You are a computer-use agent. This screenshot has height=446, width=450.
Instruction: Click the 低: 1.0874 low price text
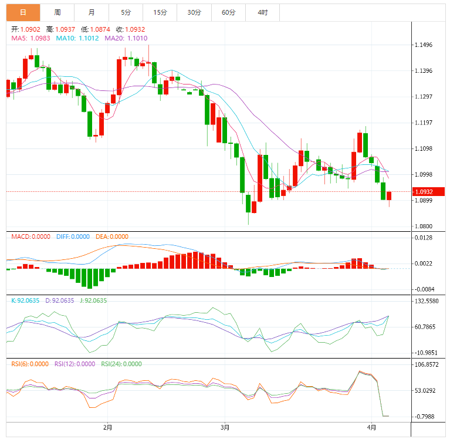click(96, 29)
